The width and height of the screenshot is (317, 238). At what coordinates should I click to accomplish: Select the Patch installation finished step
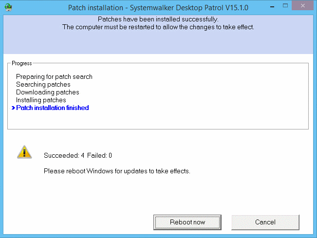[53, 108]
